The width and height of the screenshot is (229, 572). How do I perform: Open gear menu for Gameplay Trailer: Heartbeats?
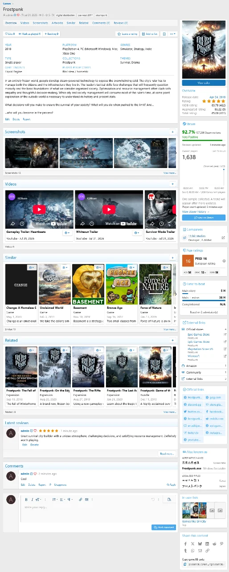pos(67,233)
